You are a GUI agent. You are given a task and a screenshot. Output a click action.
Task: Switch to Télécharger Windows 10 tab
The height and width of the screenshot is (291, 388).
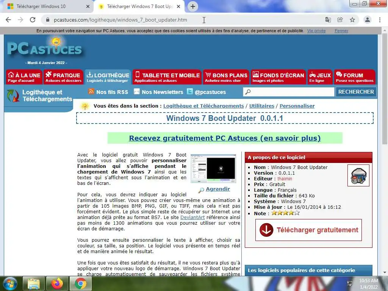click(x=47, y=7)
